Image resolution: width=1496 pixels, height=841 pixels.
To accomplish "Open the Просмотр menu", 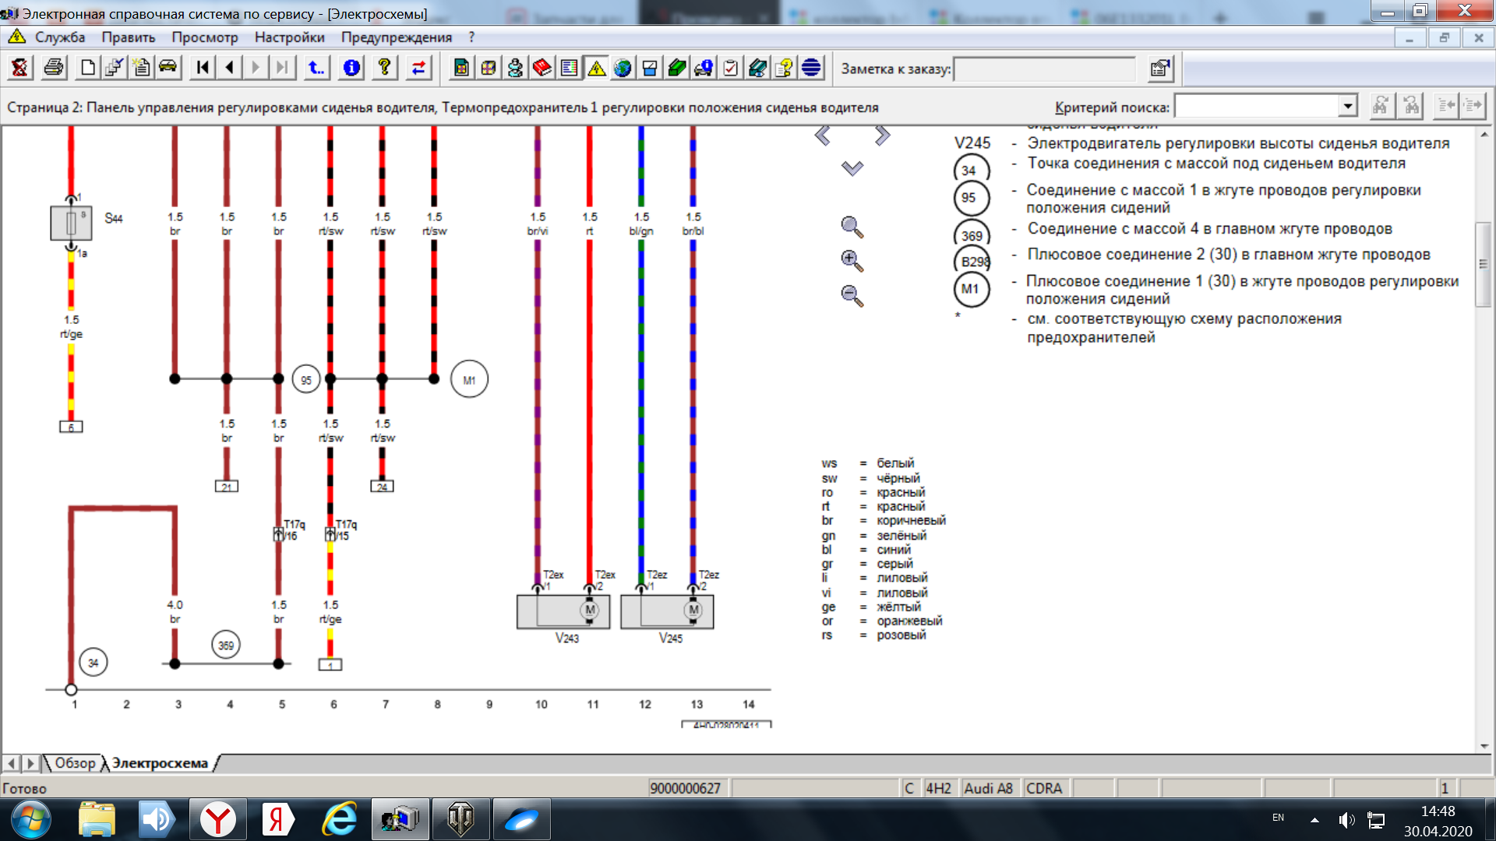I will click(x=205, y=37).
